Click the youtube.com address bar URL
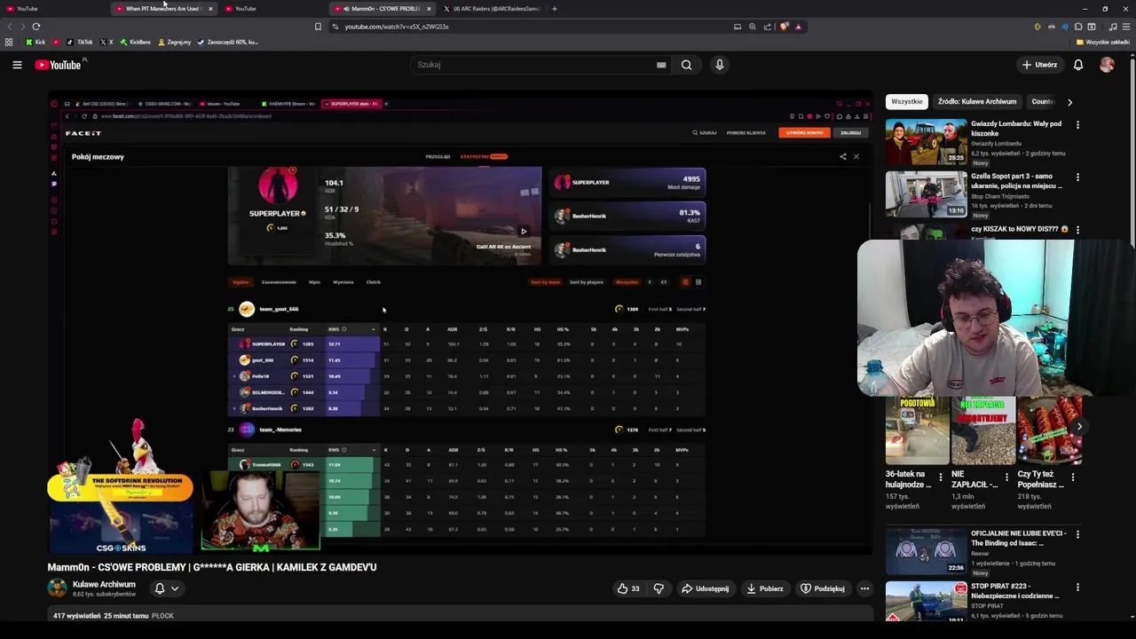This screenshot has height=639, width=1136. (397, 27)
